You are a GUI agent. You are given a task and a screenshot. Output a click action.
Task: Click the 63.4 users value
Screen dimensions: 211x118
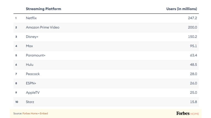tap(193, 55)
